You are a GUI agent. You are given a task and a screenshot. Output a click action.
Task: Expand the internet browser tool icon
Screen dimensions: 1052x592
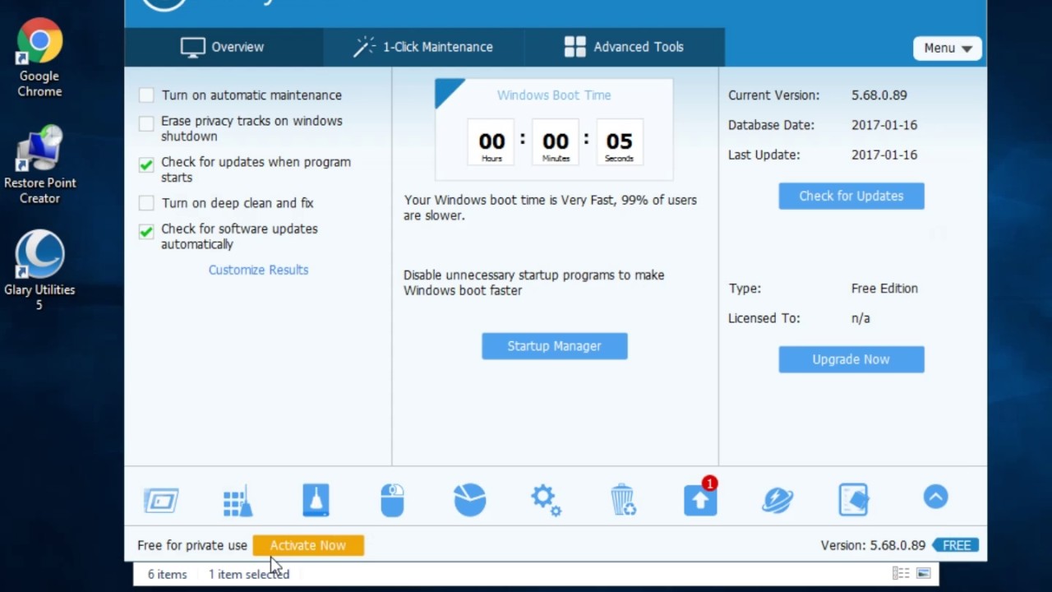point(777,500)
